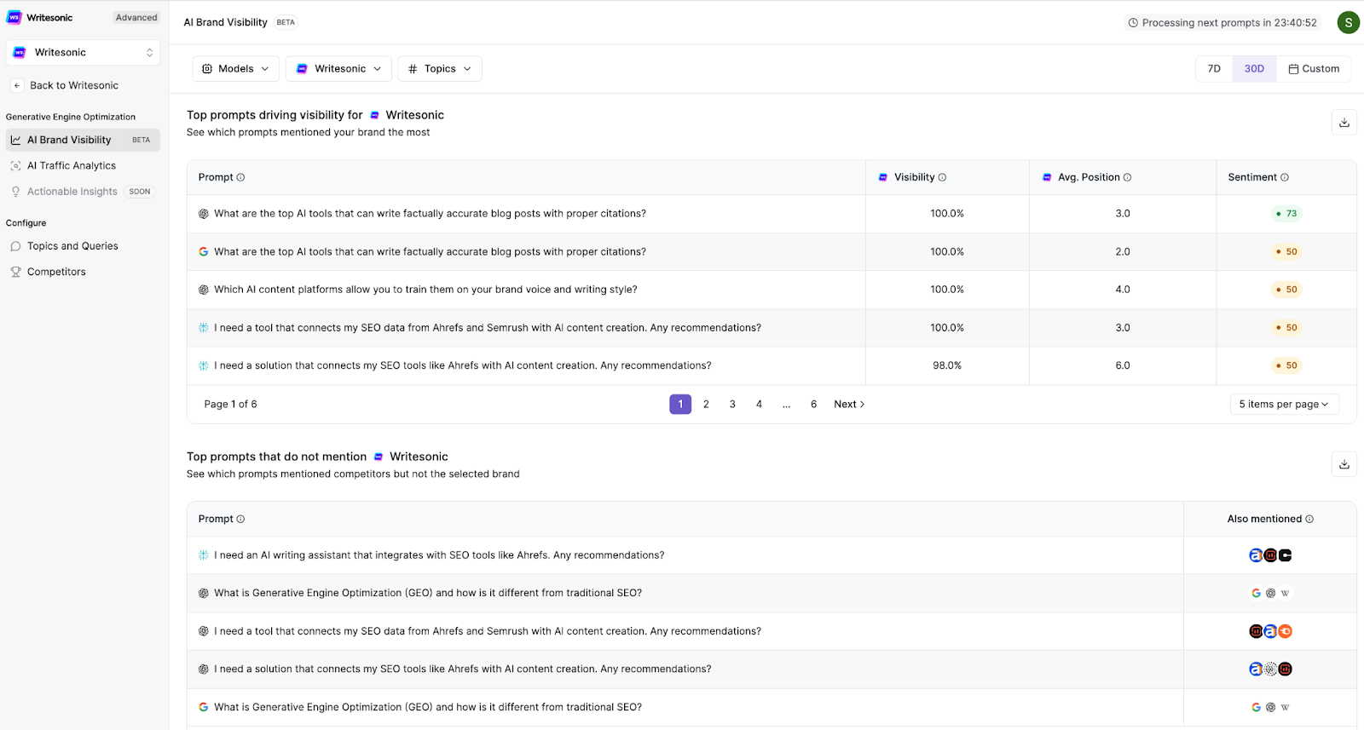Click the Topics and Queries chat icon
The height and width of the screenshot is (730, 1364).
tap(15, 246)
